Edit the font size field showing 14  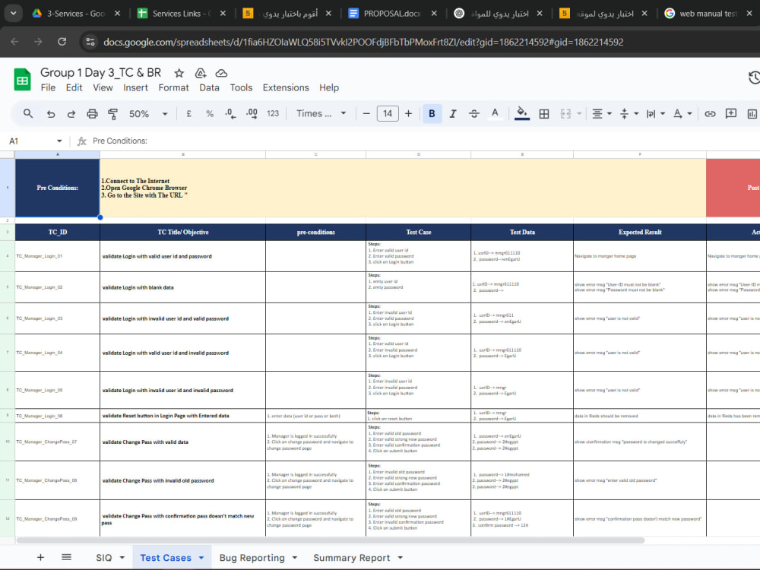coord(388,113)
